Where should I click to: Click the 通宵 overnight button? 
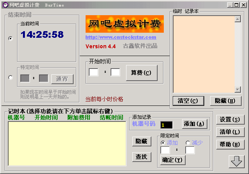(62, 79)
